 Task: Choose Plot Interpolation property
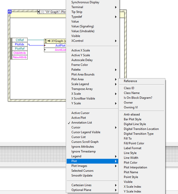[142, 167]
